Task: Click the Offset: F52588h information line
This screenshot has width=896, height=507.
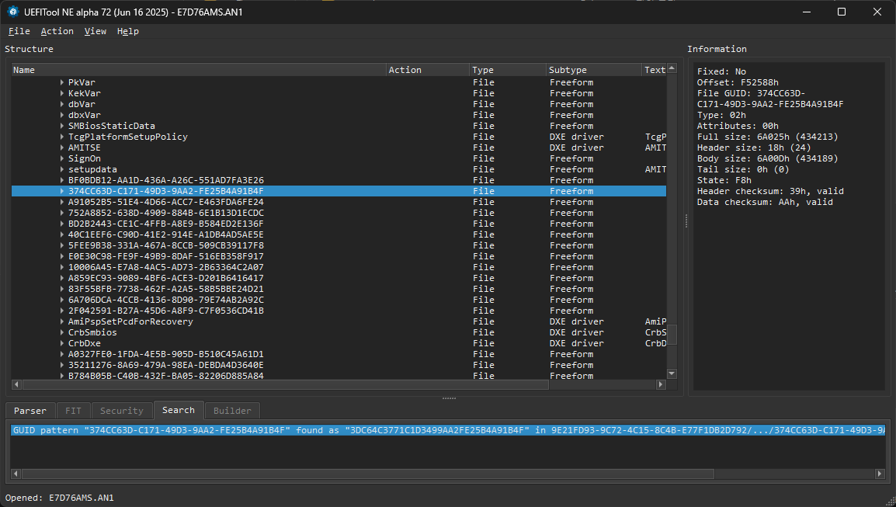Action: tap(738, 82)
